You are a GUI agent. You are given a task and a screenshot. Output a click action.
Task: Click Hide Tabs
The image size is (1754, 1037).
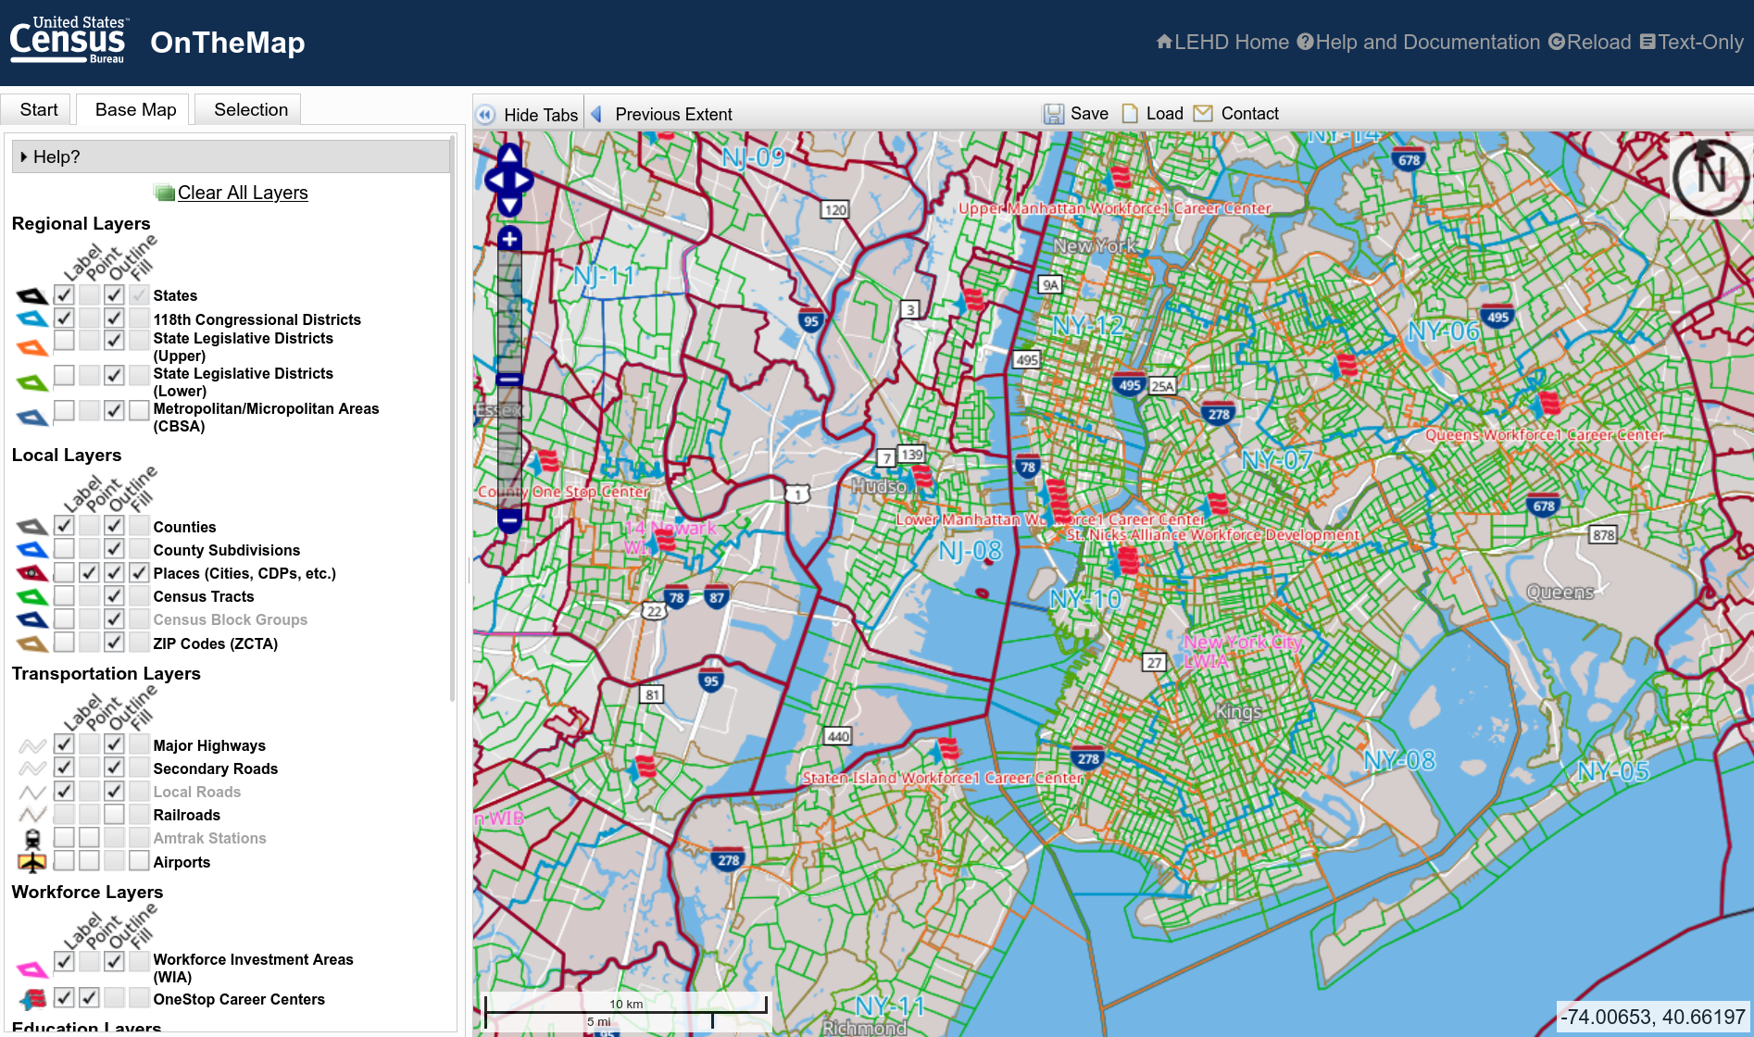point(541,115)
